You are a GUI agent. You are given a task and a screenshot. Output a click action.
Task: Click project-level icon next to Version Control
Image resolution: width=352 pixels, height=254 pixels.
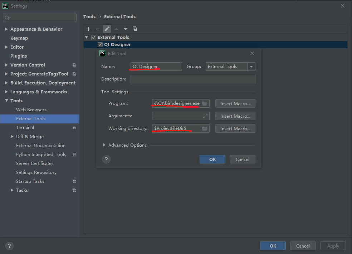pos(74,65)
